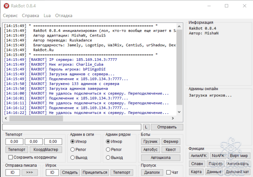The height and width of the screenshot is (177, 253).
Task: Click Телепорт button in Игрок group
Action: pos(122,173)
